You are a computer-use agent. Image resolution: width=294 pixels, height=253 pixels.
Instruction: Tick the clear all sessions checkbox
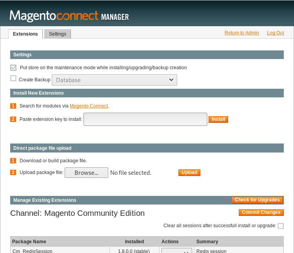point(281,226)
